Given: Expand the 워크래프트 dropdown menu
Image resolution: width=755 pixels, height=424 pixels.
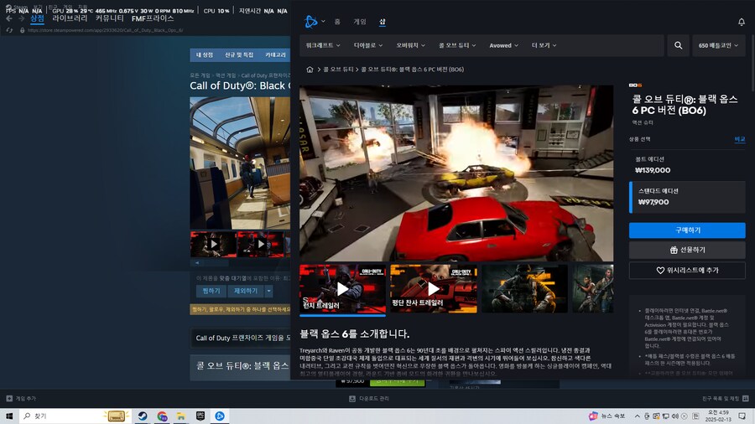Looking at the screenshot, I should tap(323, 45).
